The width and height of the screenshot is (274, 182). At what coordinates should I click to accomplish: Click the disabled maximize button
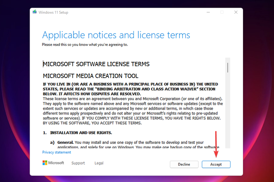[x=222, y=12]
